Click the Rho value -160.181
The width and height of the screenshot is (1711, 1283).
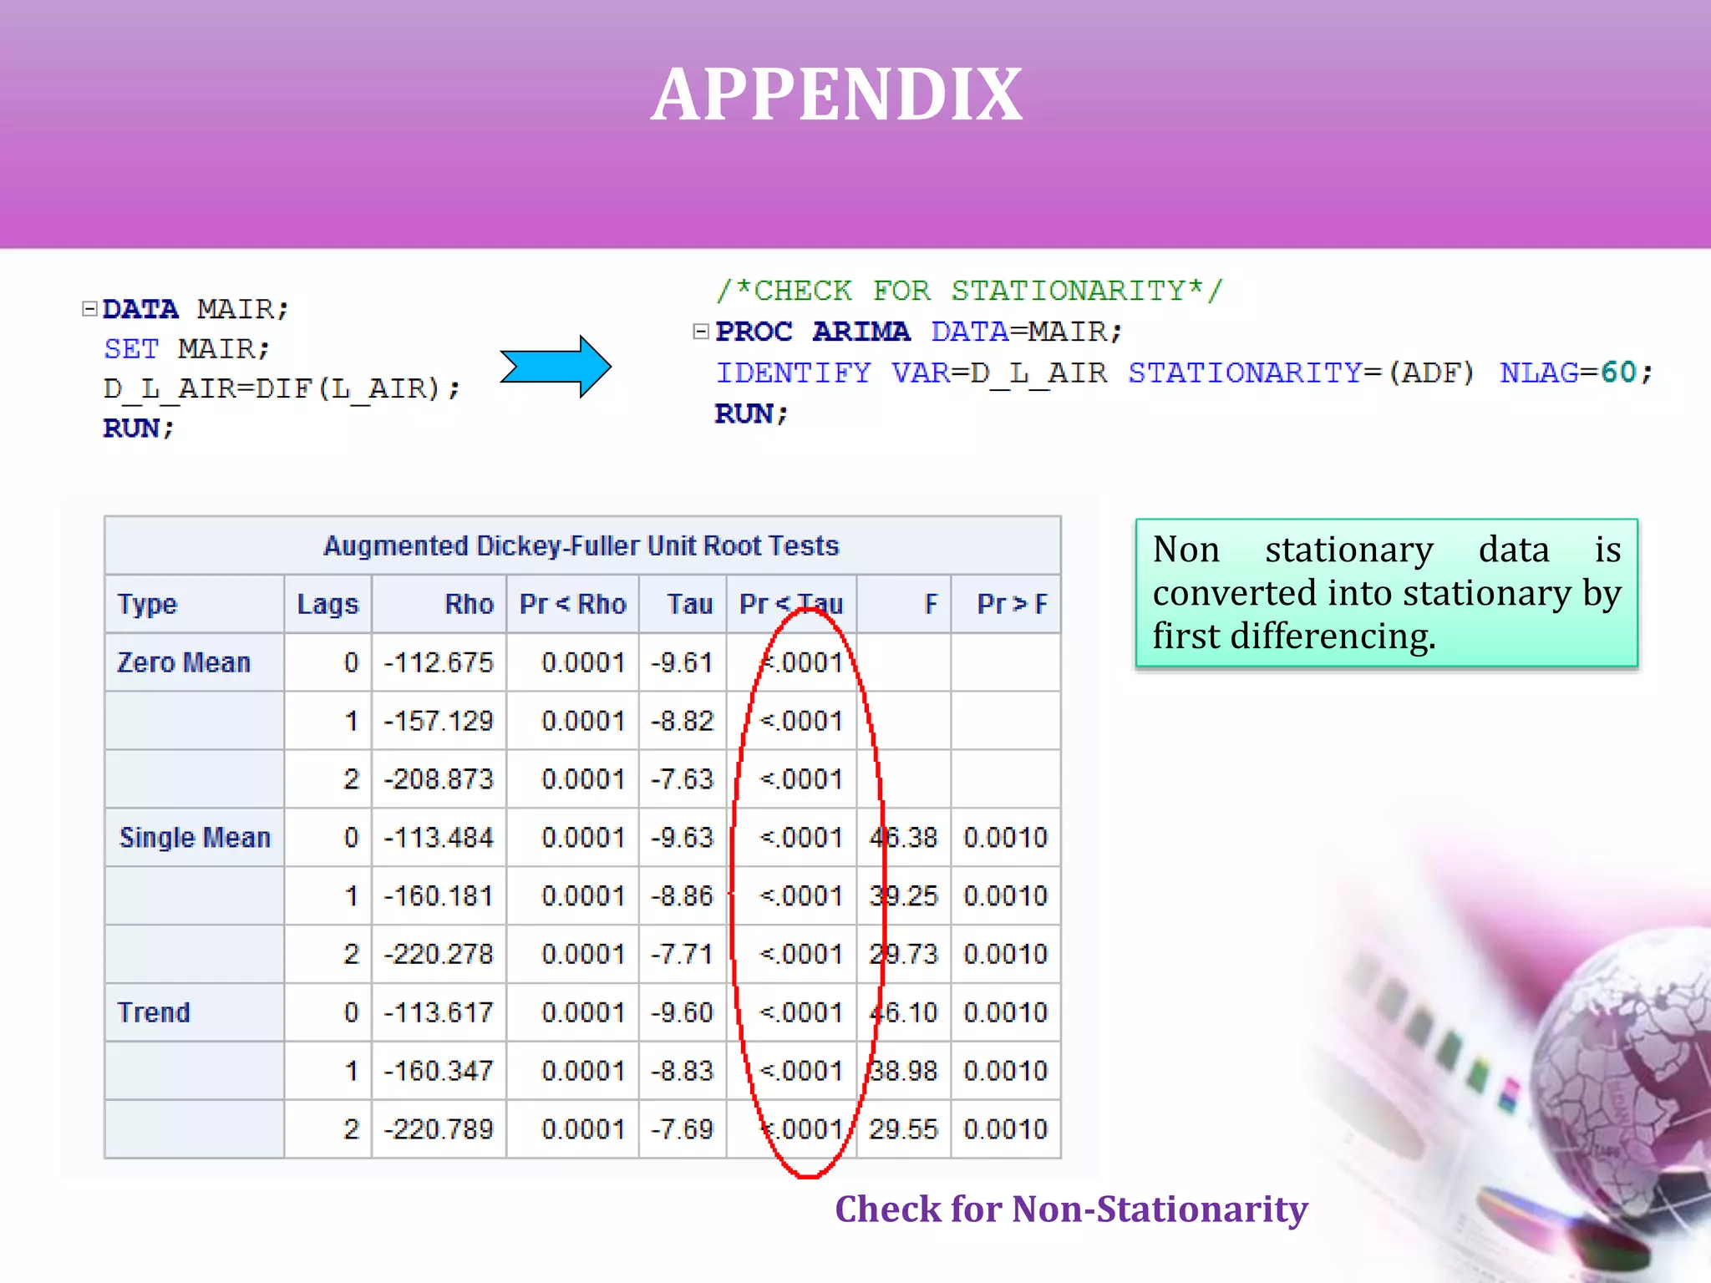point(439,895)
